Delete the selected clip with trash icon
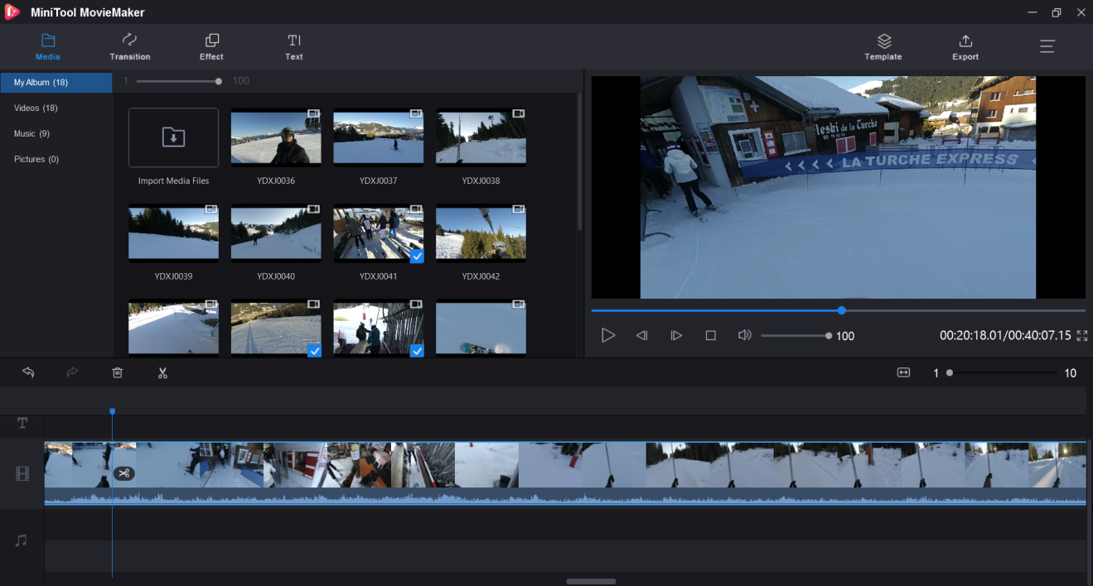The height and width of the screenshot is (586, 1093). coord(118,372)
